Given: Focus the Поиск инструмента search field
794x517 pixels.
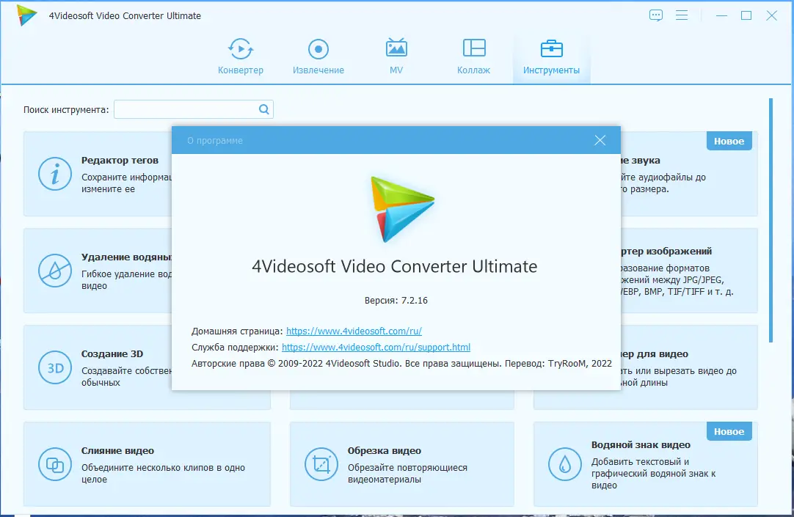Looking at the screenshot, I should 194,109.
